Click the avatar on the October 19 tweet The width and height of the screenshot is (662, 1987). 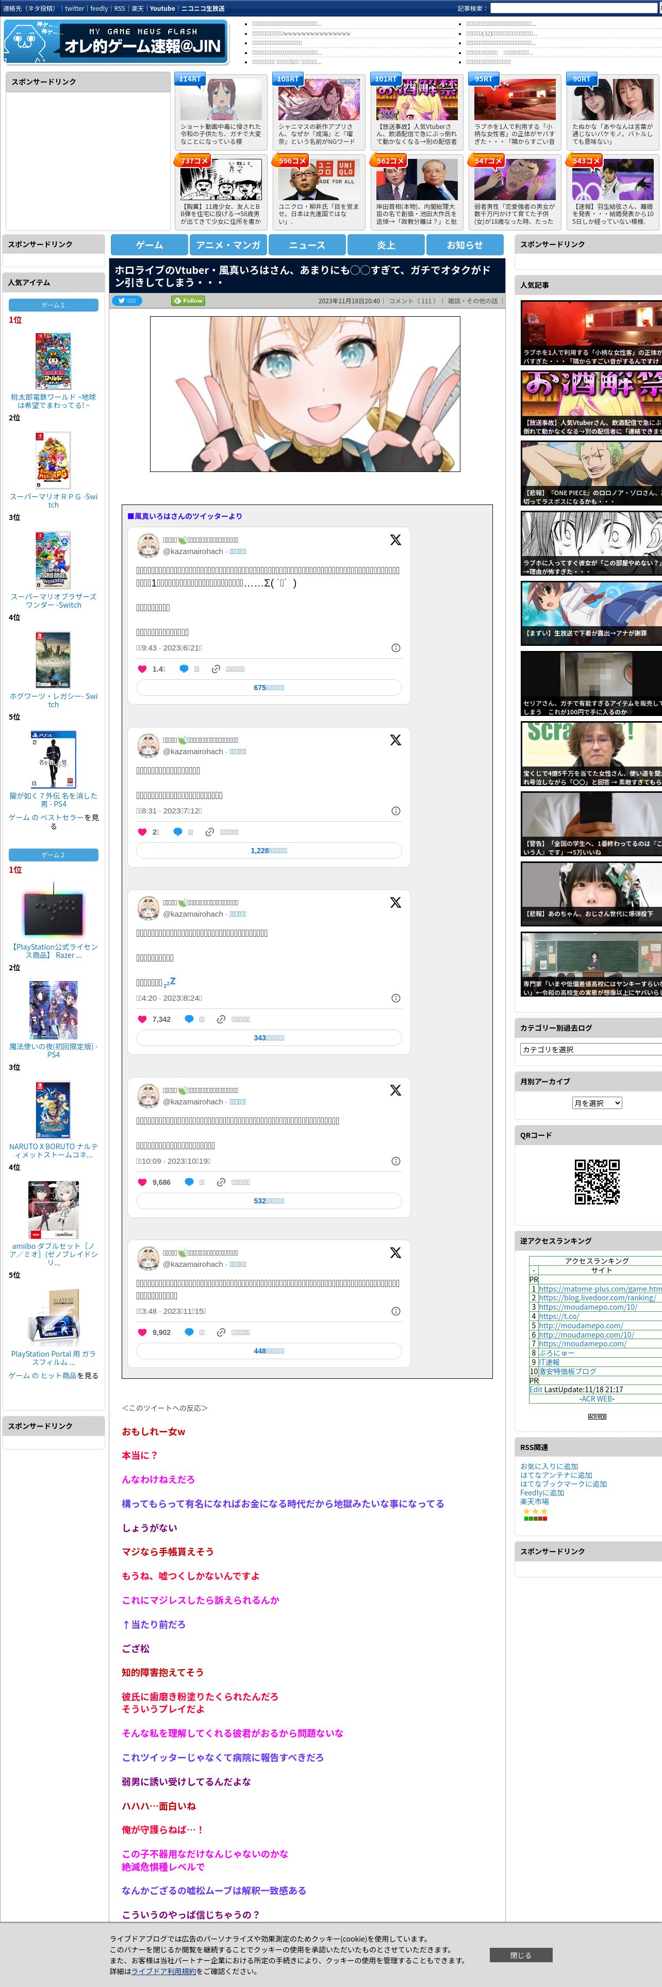point(148,1095)
